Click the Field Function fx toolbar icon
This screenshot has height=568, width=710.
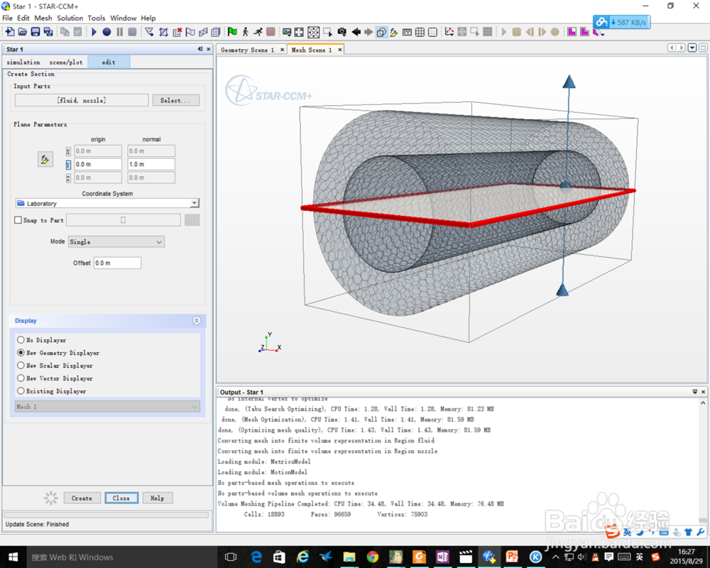click(x=394, y=32)
